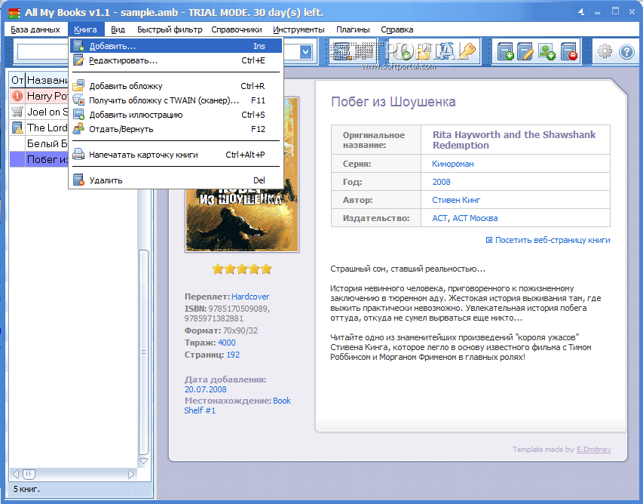The width and height of the screenshot is (643, 504).
Task: Open the Стивен Кинг author link
Action: pos(456,200)
